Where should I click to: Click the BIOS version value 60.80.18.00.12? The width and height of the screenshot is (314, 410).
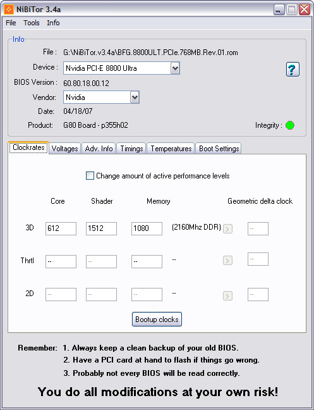point(86,84)
